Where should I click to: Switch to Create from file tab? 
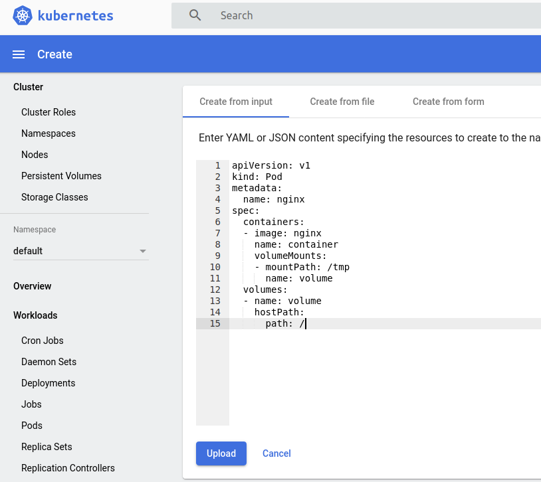[342, 102]
